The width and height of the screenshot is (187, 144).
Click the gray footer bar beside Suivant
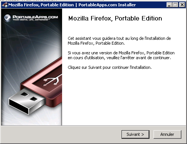[x=61, y=134]
